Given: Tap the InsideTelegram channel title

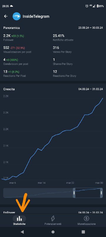Looking at the screenshot, I should point(36,16).
